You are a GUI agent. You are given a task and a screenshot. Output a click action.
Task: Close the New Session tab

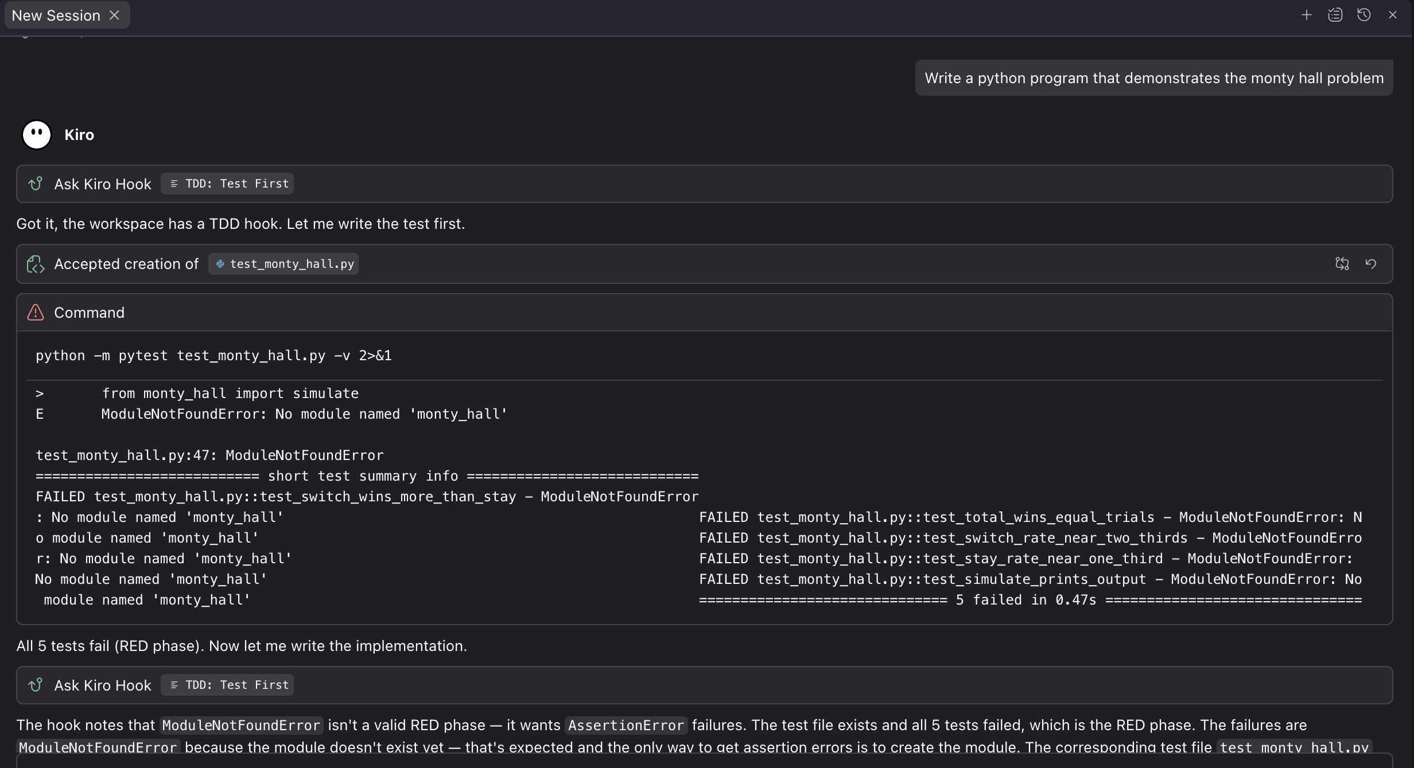point(114,15)
